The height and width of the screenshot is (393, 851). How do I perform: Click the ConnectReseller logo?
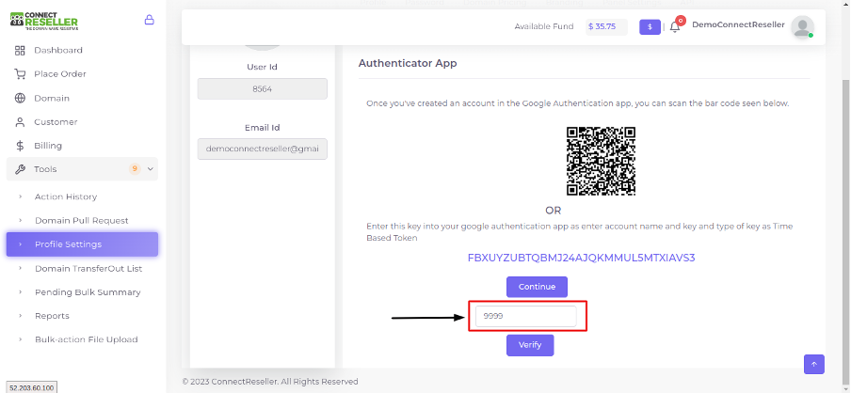tap(44, 21)
